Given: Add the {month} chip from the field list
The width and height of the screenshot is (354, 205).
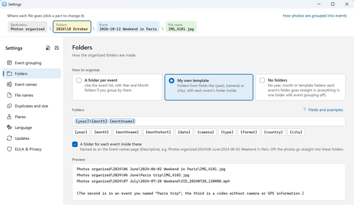Looking at the screenshot, I should click(x=102, y=132).
